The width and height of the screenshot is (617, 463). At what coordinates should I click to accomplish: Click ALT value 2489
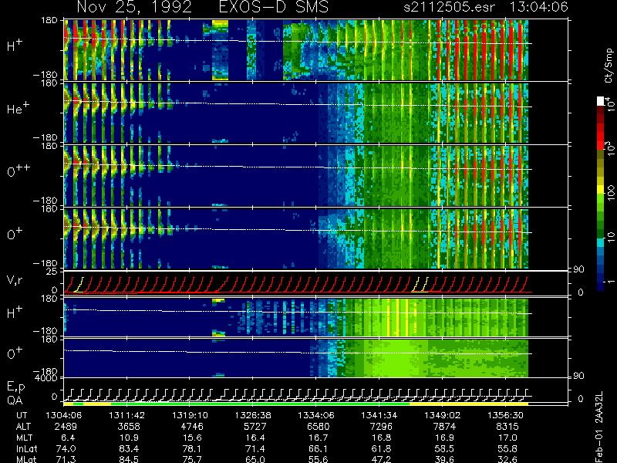(x=66, y=427)
